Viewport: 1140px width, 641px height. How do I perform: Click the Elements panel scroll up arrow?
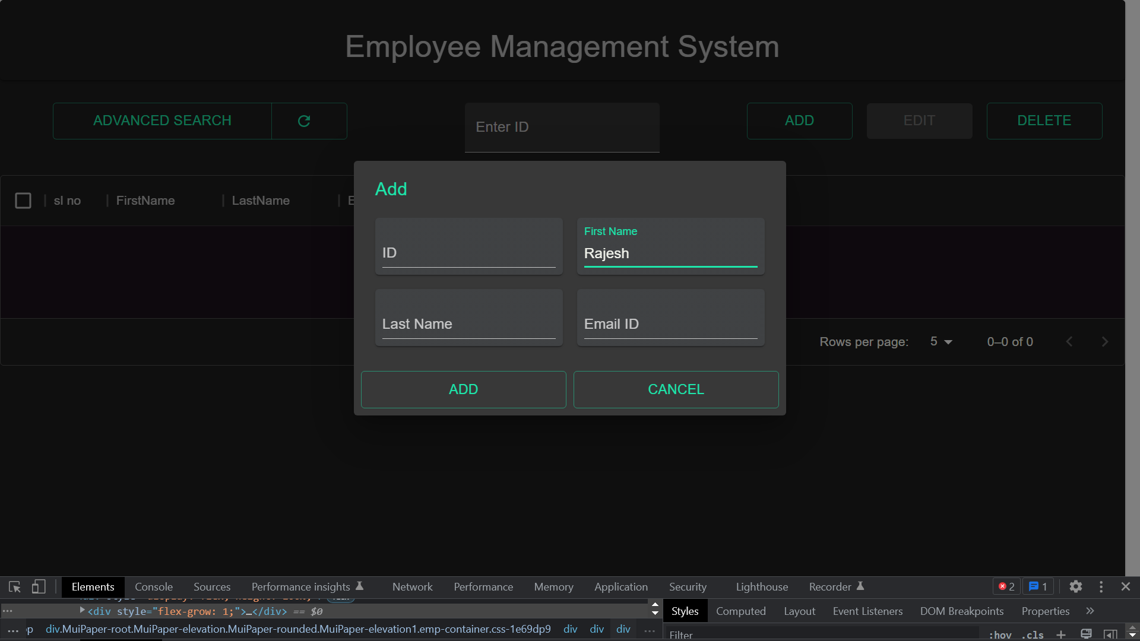click(x=655, y=604)
